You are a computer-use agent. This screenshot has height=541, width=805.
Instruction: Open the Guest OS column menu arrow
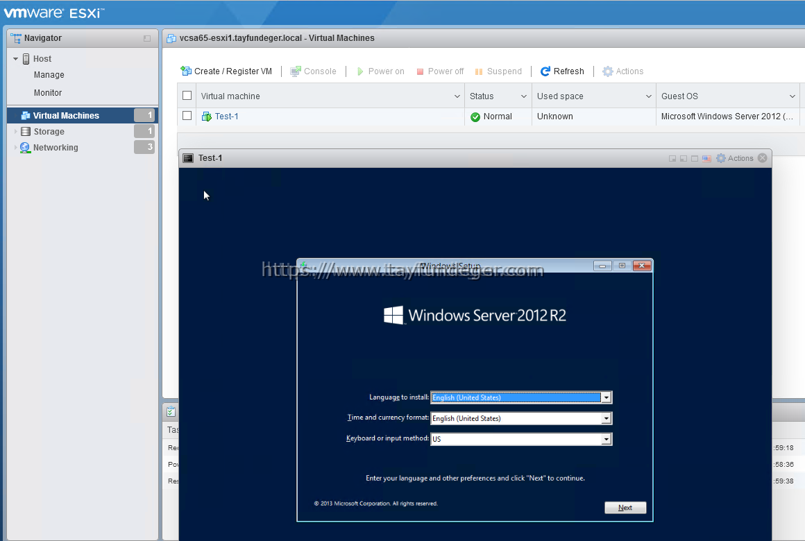coord(793,96)
